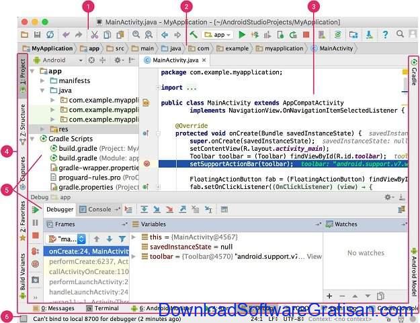
Task: Click the Open folder toolbar icon
Action: (24, 35)
